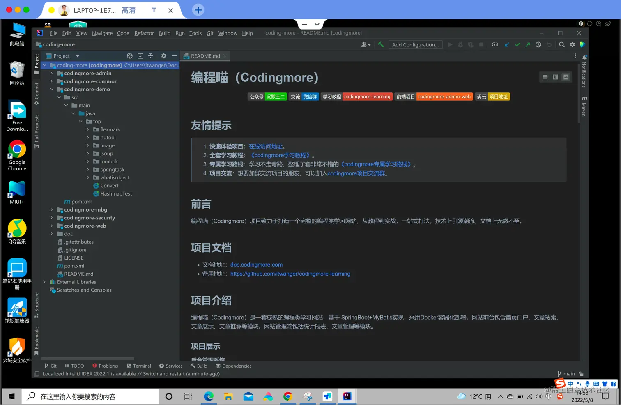Open the Notifications side panel
Screen dimensions: 621x405
pos(584,71)
